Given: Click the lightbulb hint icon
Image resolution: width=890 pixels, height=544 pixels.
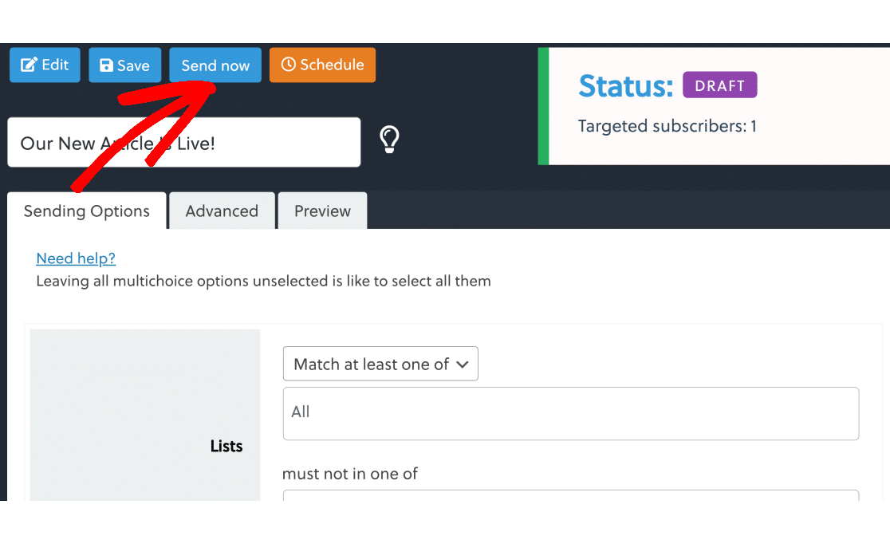Looking at the screenshot, I should pyautogui.click(x=389, y=140).
